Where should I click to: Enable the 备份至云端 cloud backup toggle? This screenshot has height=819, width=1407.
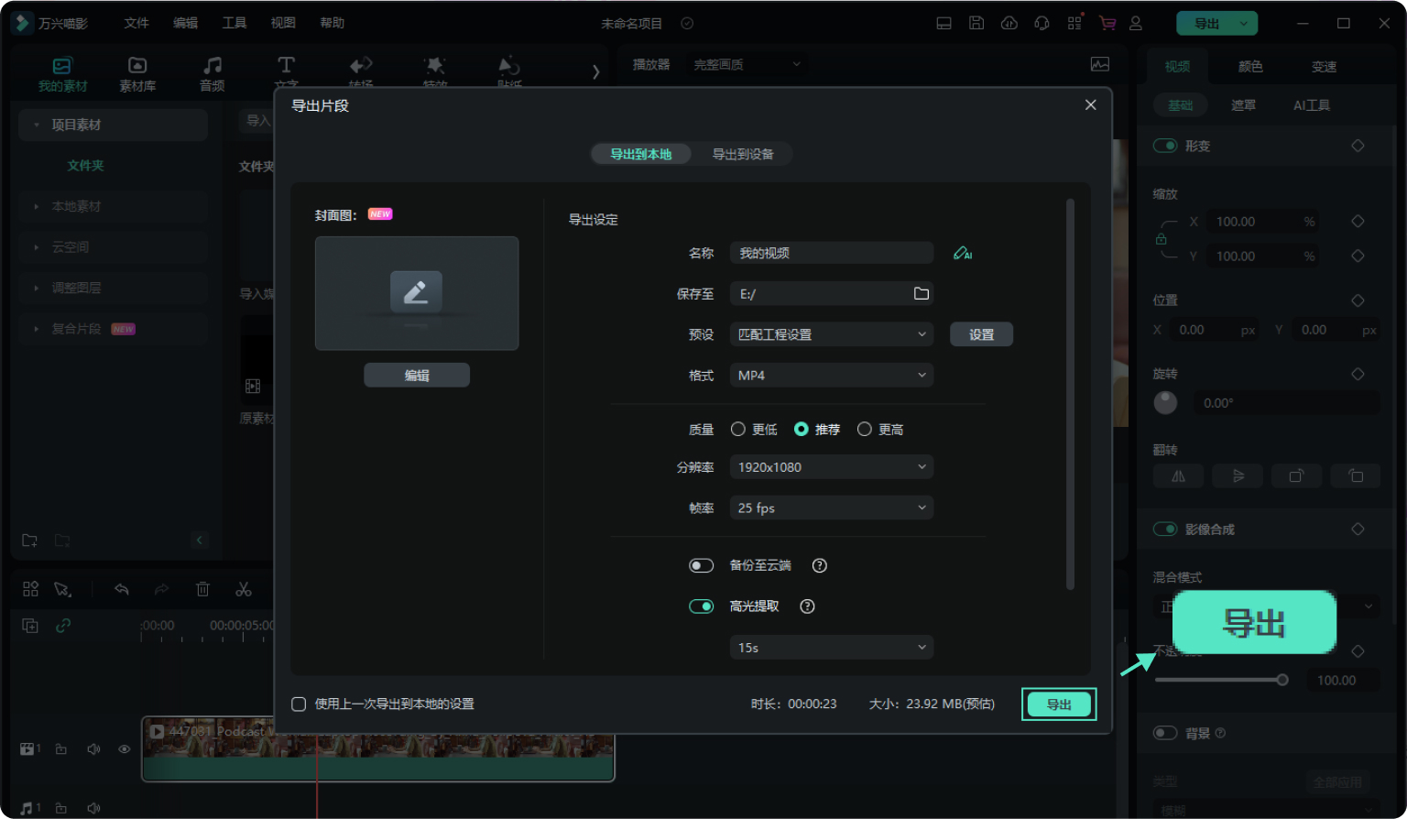(x=701, y=566)
